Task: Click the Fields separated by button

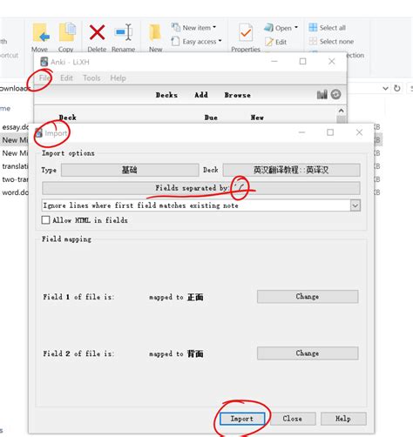Action: coord(201,188)
